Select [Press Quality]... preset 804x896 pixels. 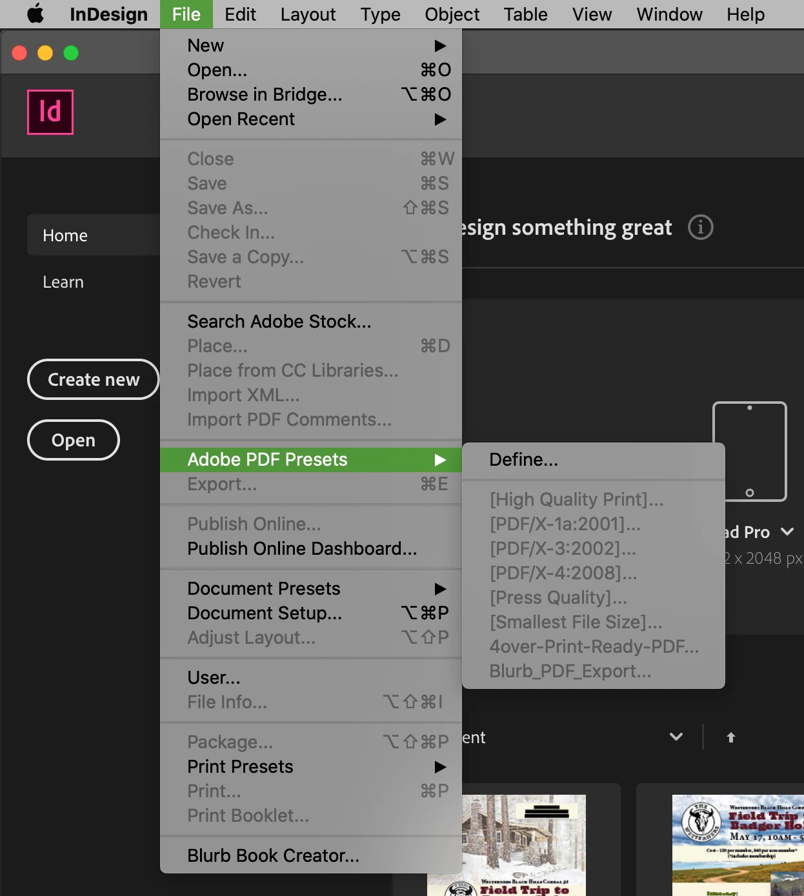[x=594, y=597]
